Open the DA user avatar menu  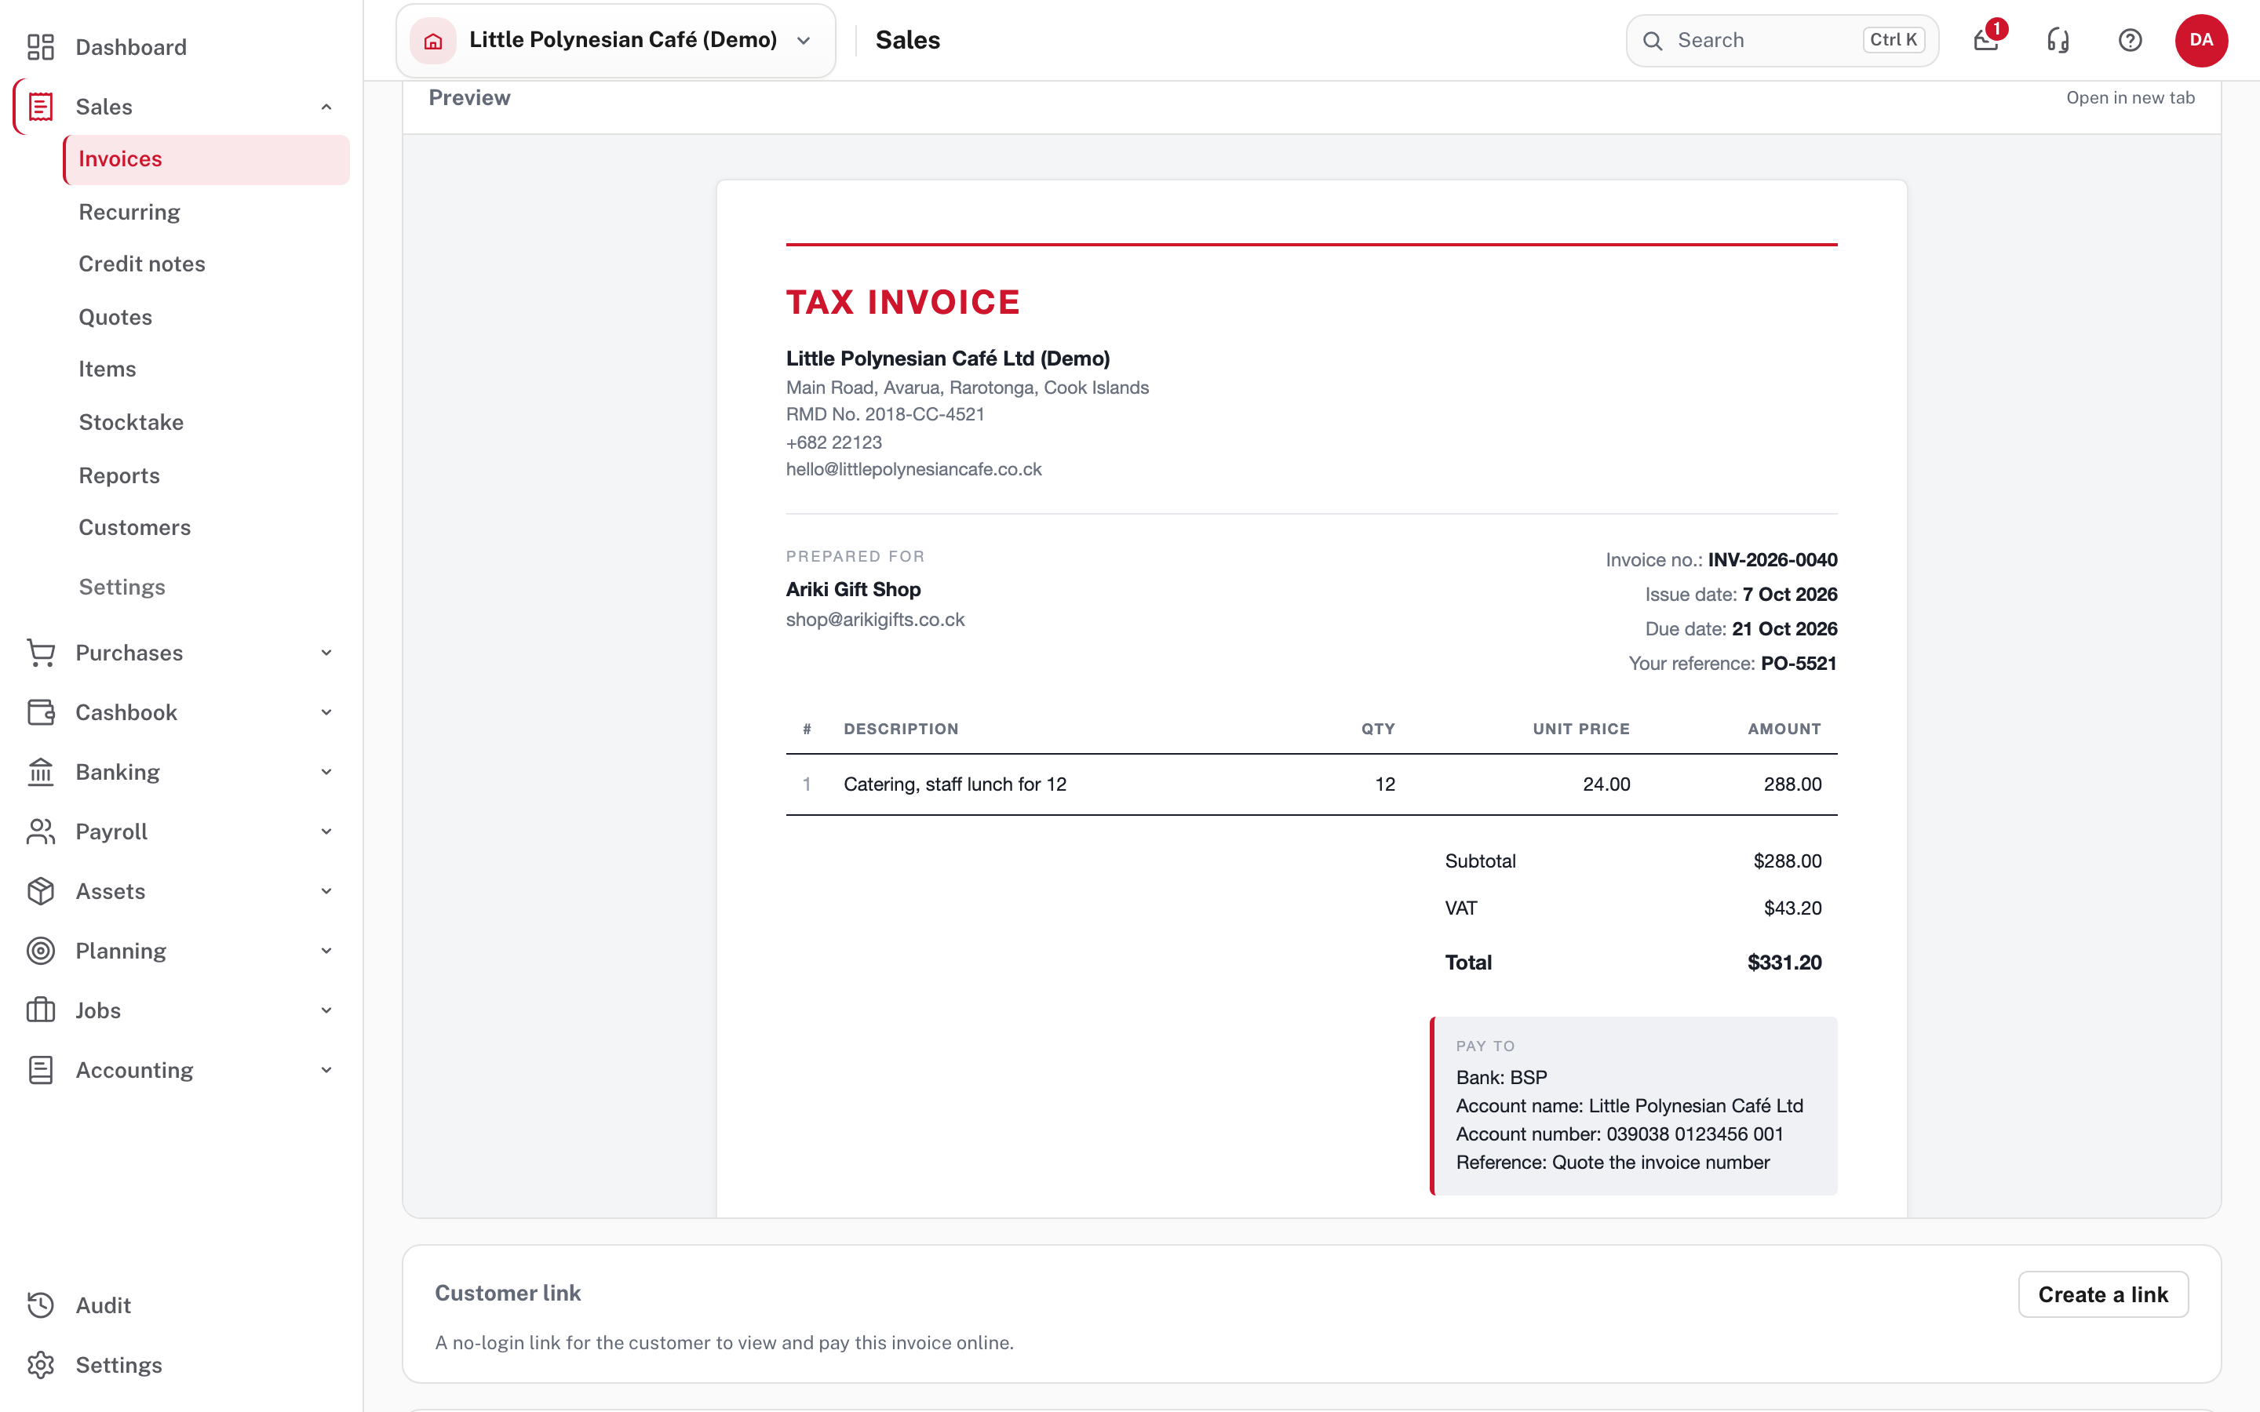pos(2201,40)
